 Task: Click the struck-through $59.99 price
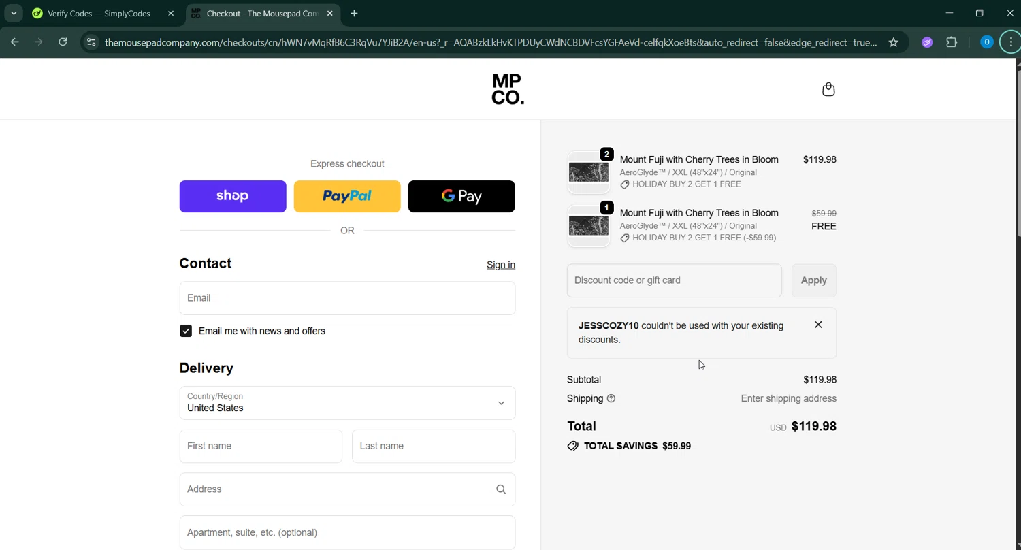tap(824, 213)
